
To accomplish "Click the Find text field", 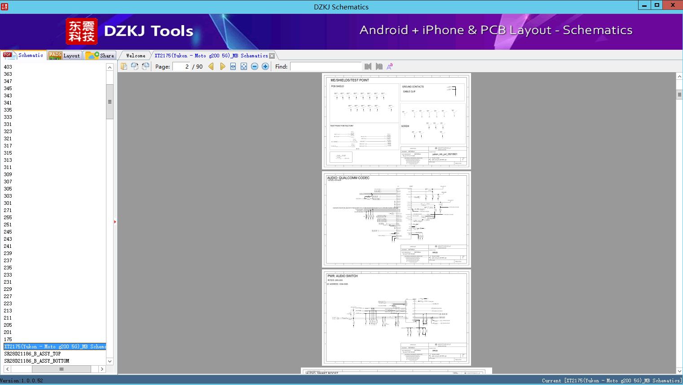I will (326, 66).
